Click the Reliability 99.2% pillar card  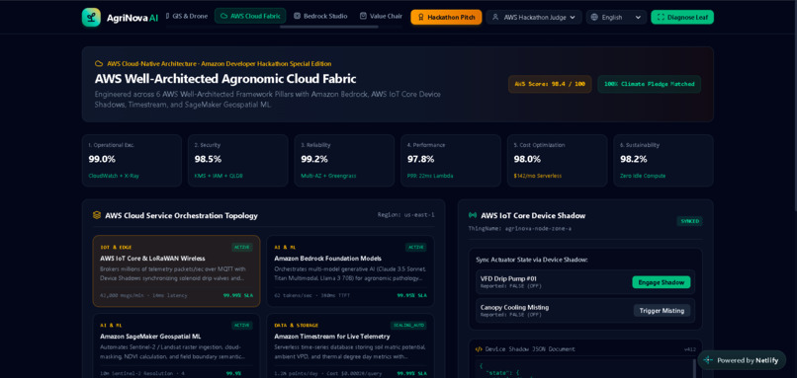[344, 160]
